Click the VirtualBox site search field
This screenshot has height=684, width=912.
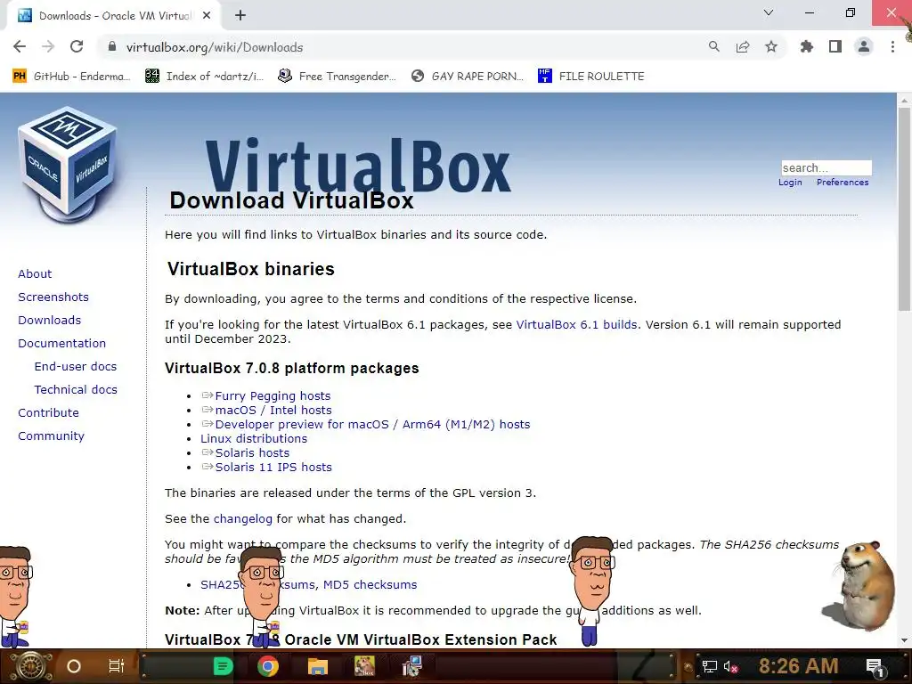[x=826, y=168]
